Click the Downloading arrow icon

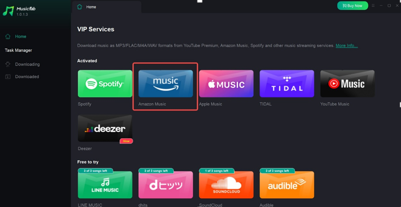[x=8, y=64]
